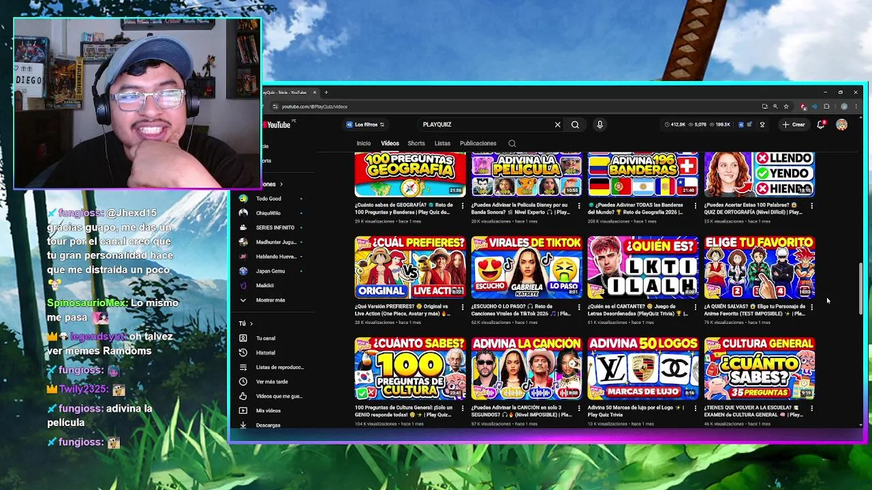Toggle Los filtros button
Viewport: 872px width, 490px height.
click(365, 125)
